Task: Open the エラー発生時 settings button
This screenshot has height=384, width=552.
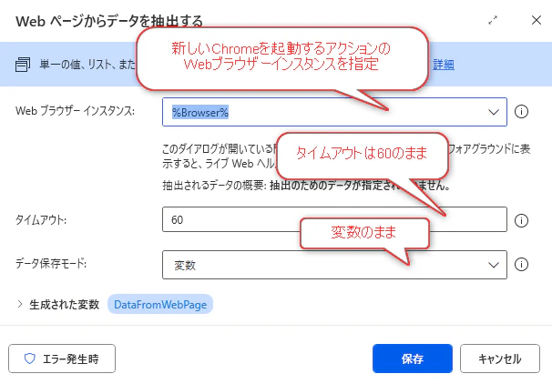Action: click(x=62, y=359)
